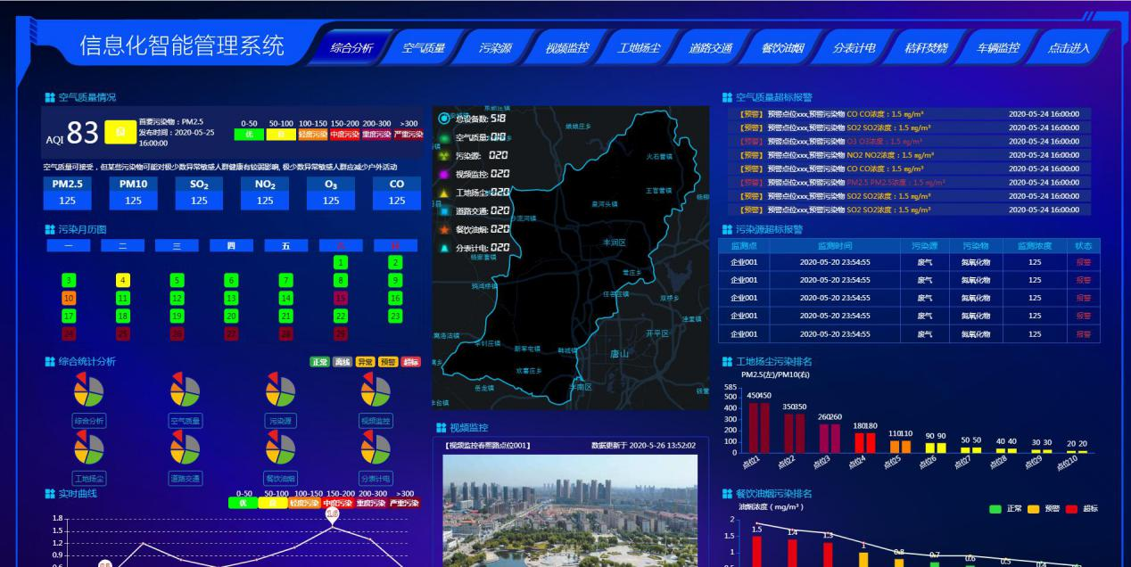Click the 污染源 radiation icon in map legend
This screenshot has height=567, width=1131.
(x=444, y=155)
